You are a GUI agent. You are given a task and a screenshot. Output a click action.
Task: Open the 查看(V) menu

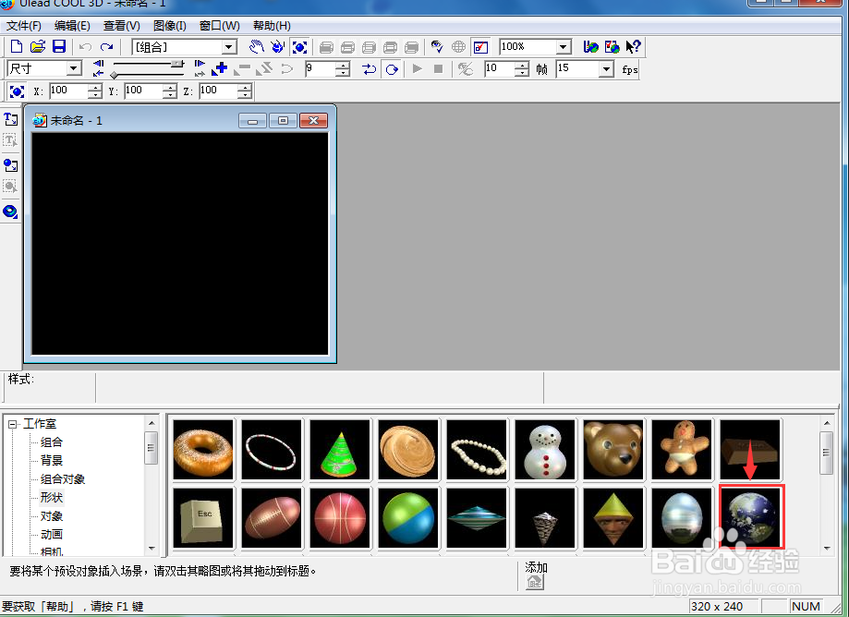pos(122,26)
